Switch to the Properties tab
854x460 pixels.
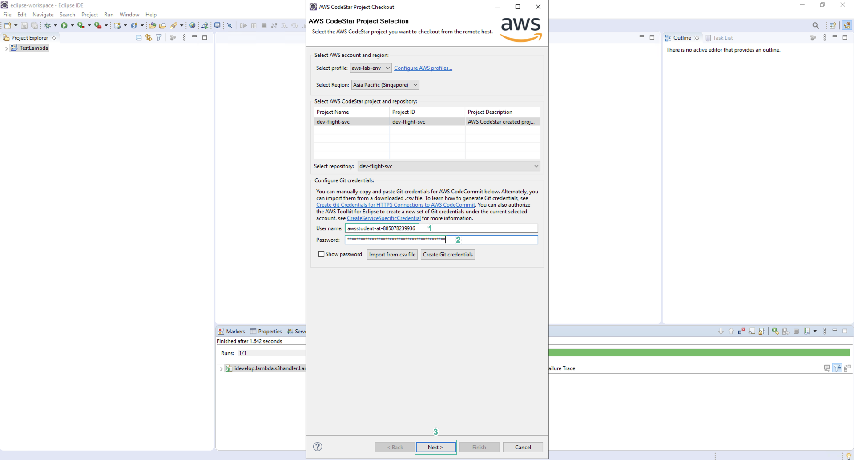click(266, 332)
